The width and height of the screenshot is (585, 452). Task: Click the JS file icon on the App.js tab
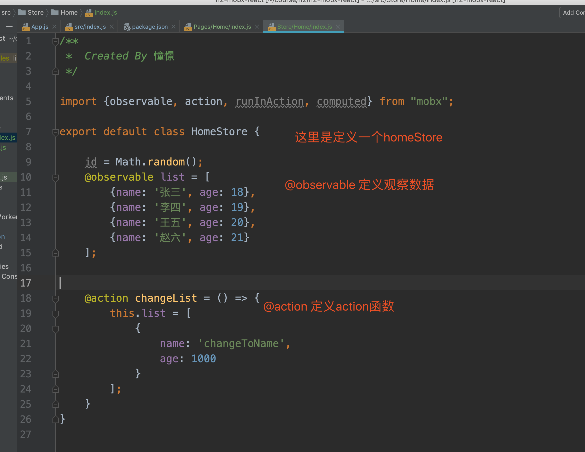[25, 27]
